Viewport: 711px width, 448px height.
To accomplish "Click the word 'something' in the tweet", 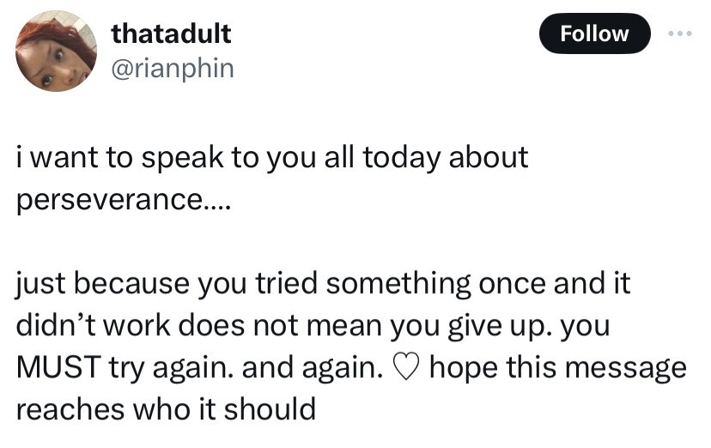I will coord(398,284).
